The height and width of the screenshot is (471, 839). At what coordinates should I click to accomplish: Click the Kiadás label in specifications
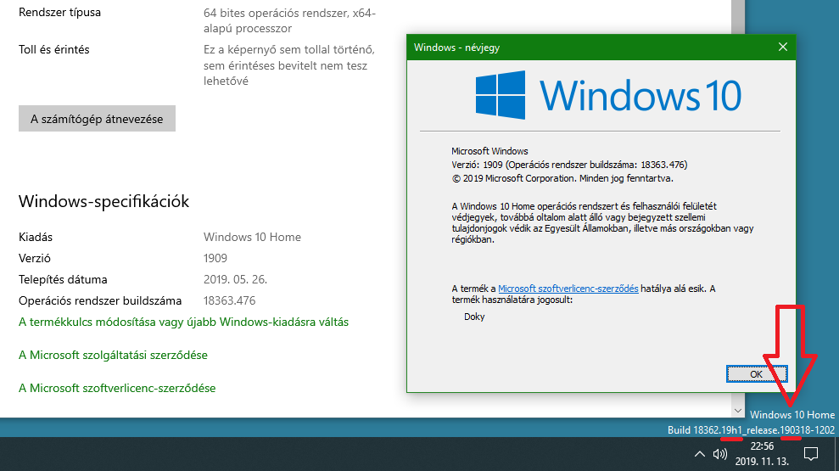point(36,237)
